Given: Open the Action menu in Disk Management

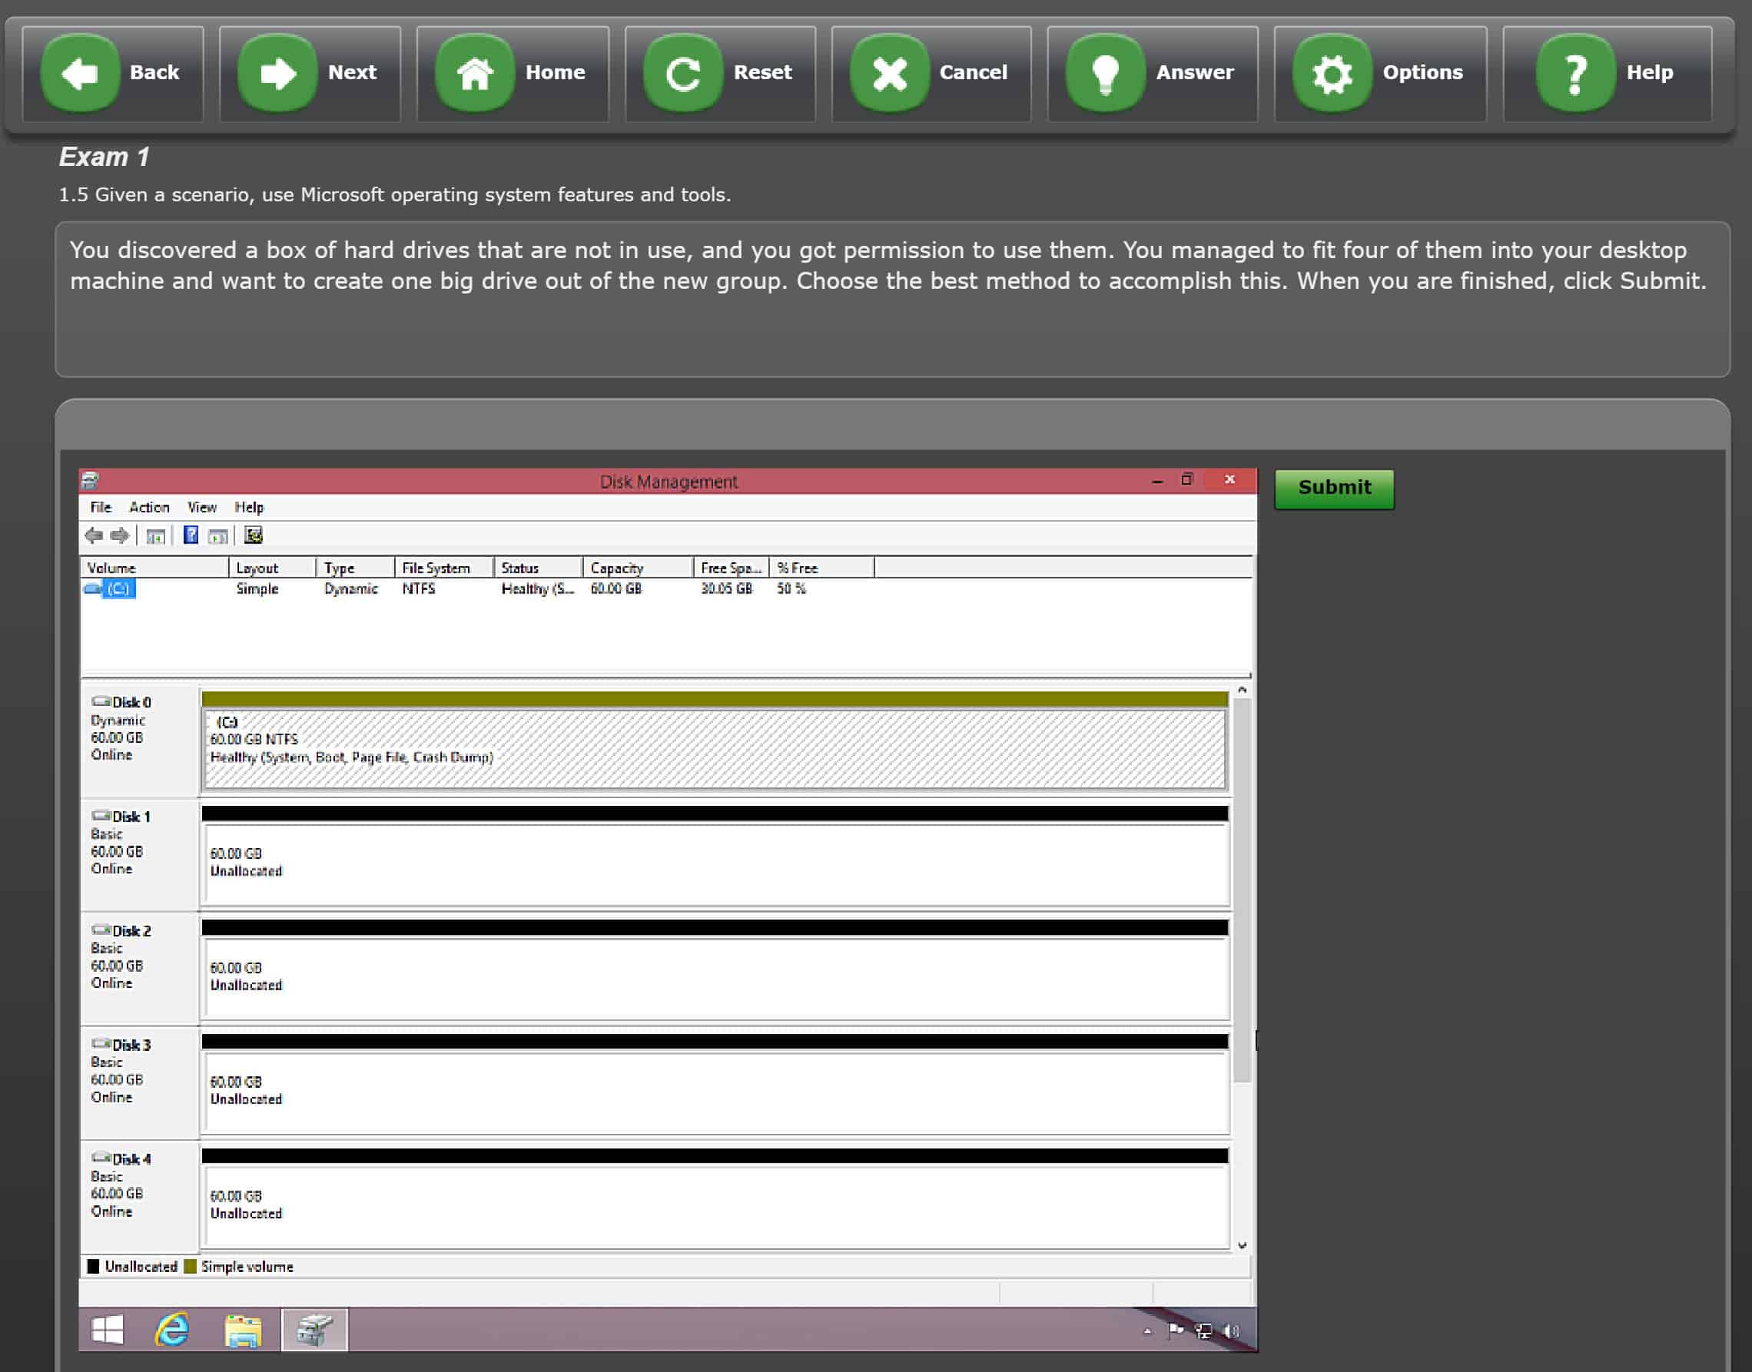Looking at the screenshot, I should [x=147, y=506].
